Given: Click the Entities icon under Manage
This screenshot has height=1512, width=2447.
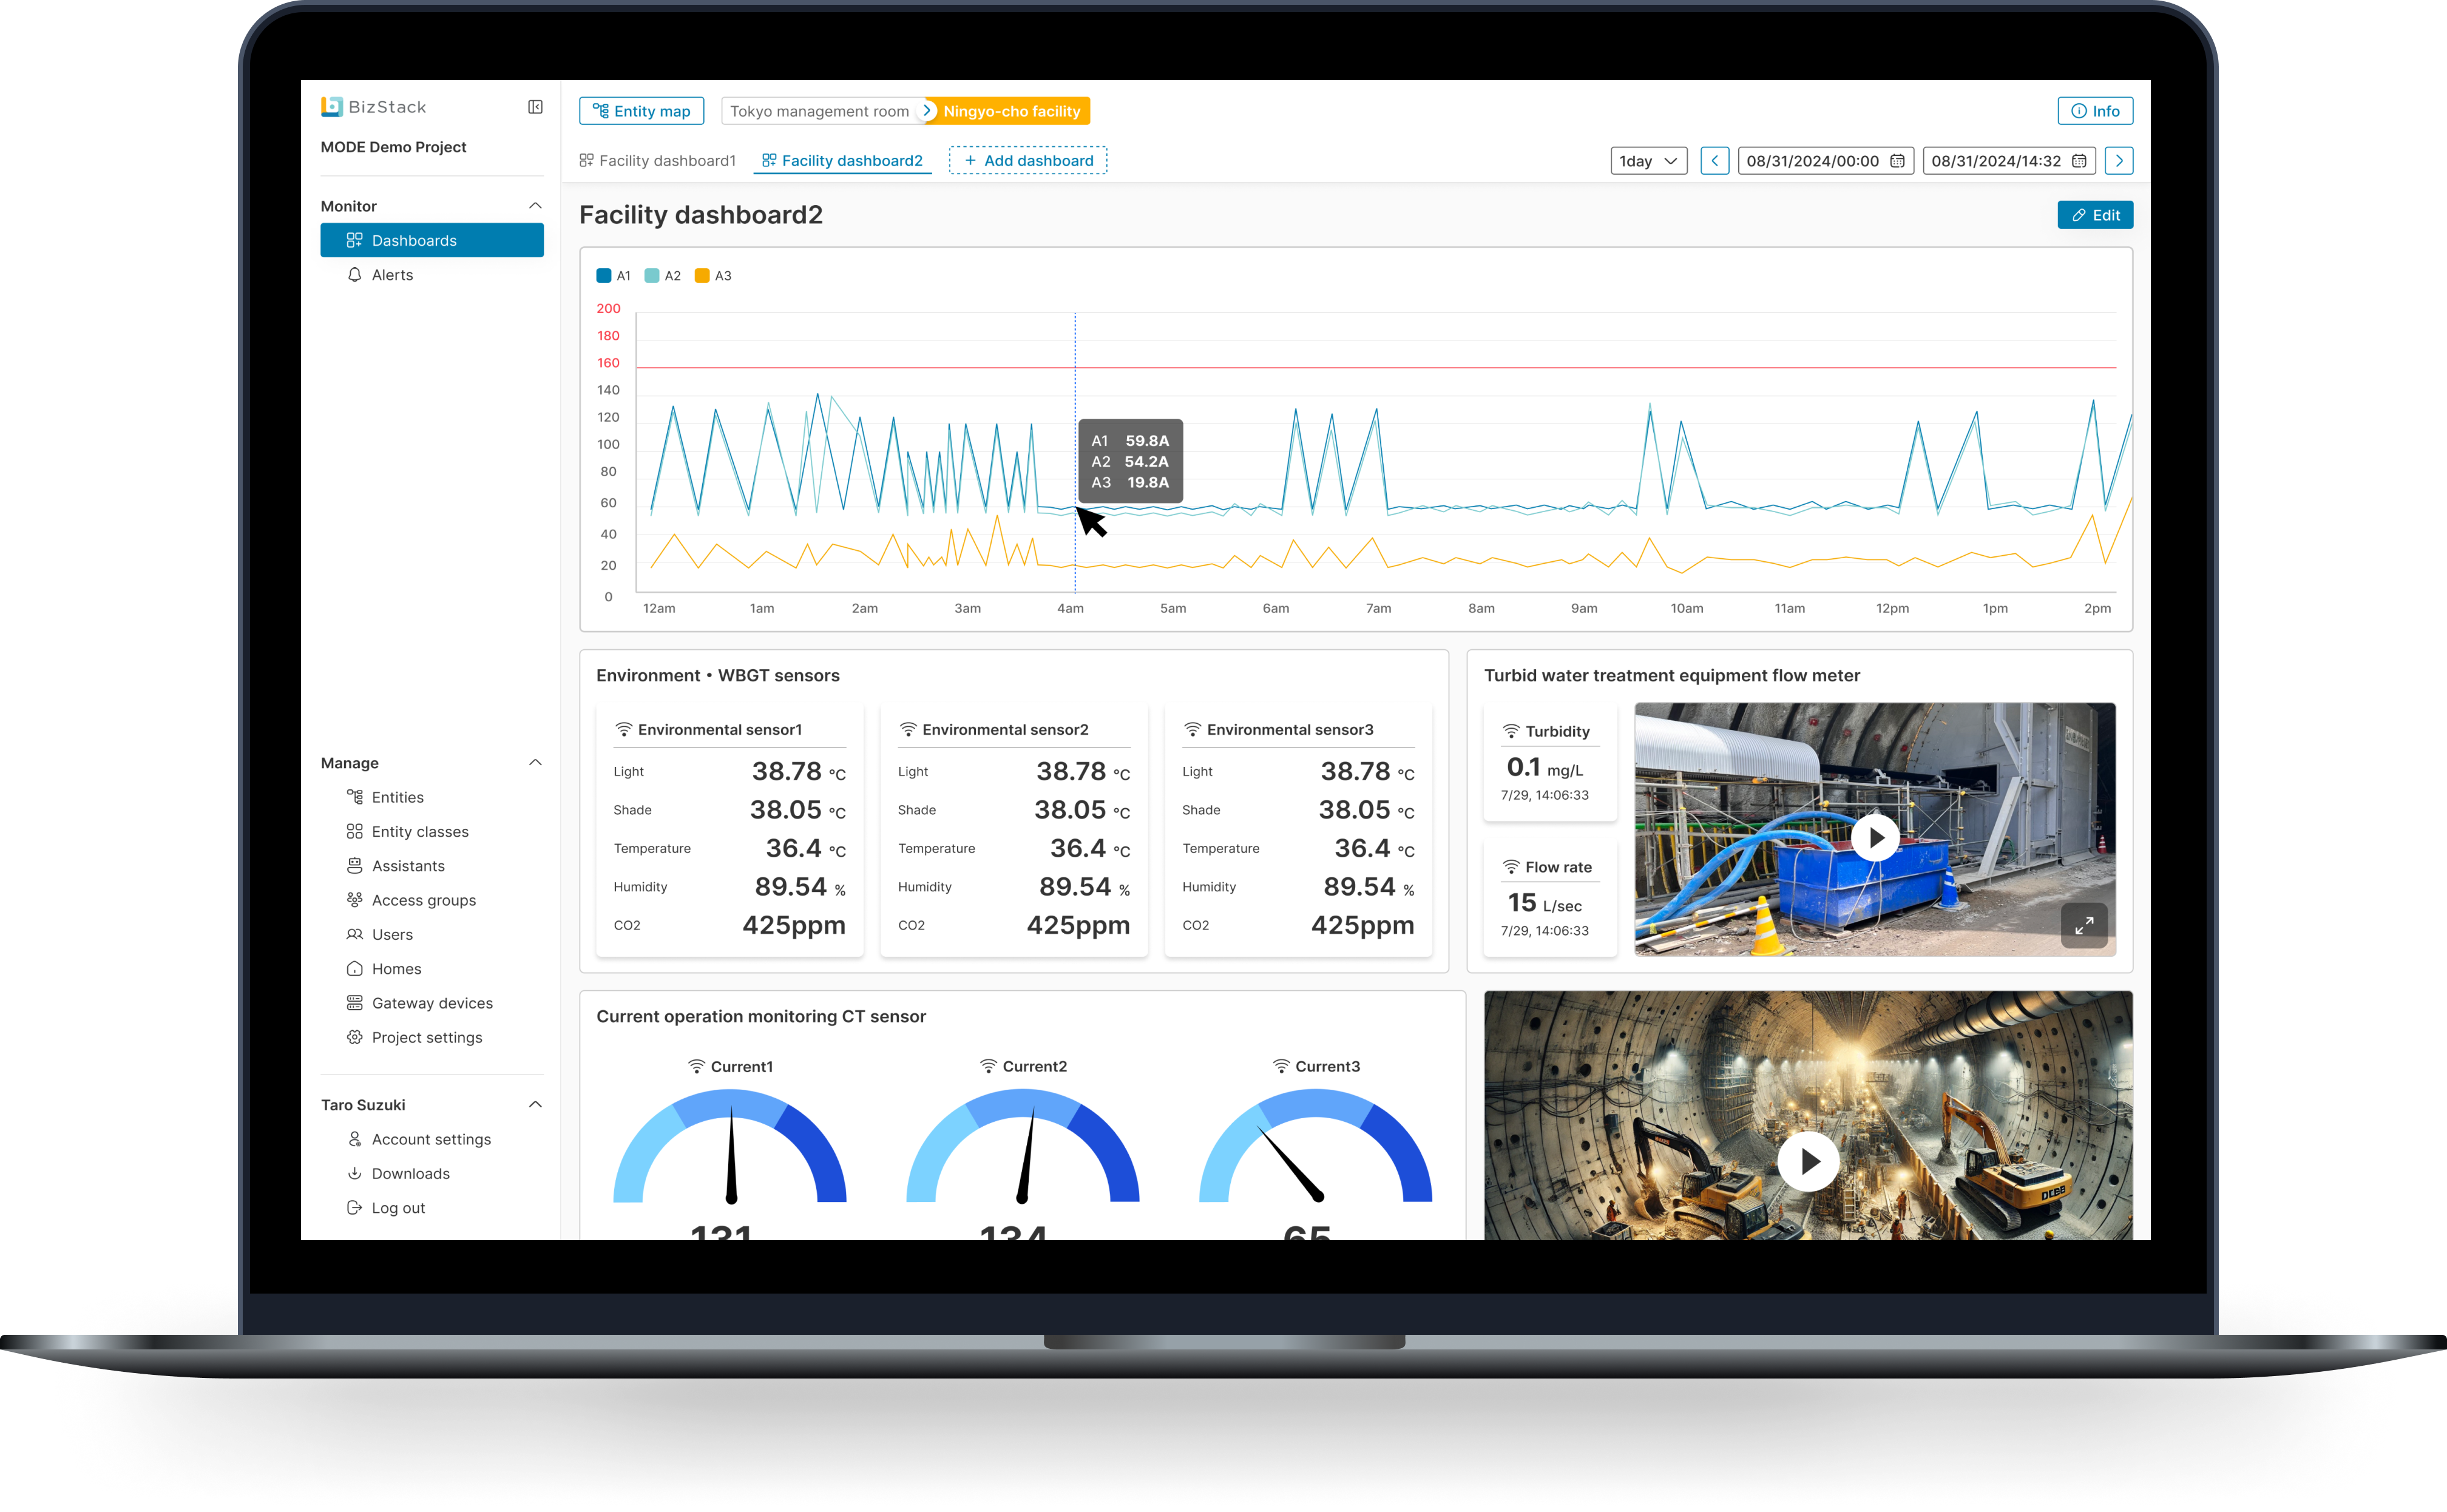Looking at the screenshot, I should pos(351,797).
